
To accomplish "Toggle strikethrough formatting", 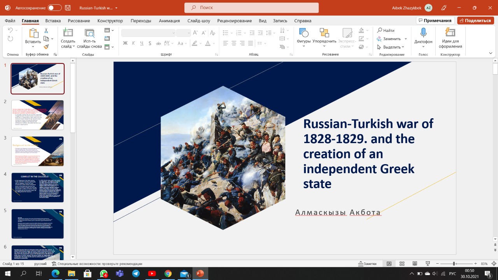I will (x=159, y=43).
